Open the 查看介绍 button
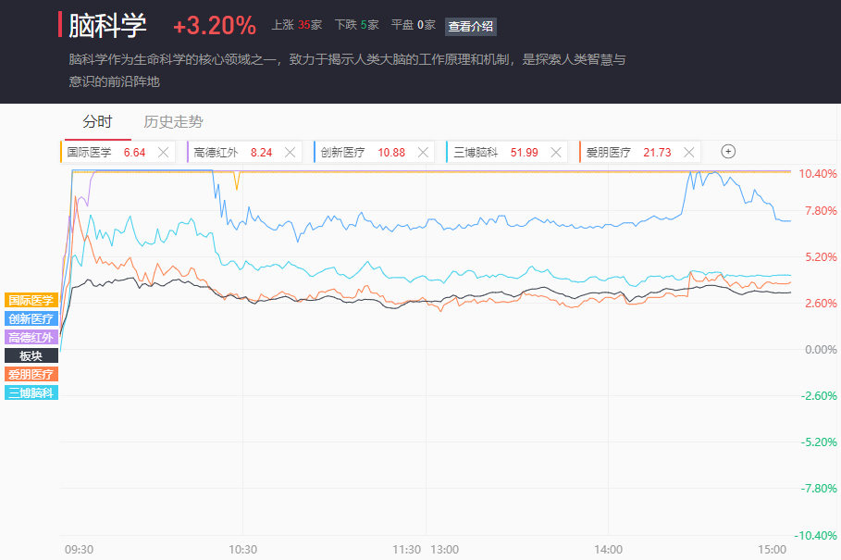This screenshot has height=560, width=841. tap(470, 26)
